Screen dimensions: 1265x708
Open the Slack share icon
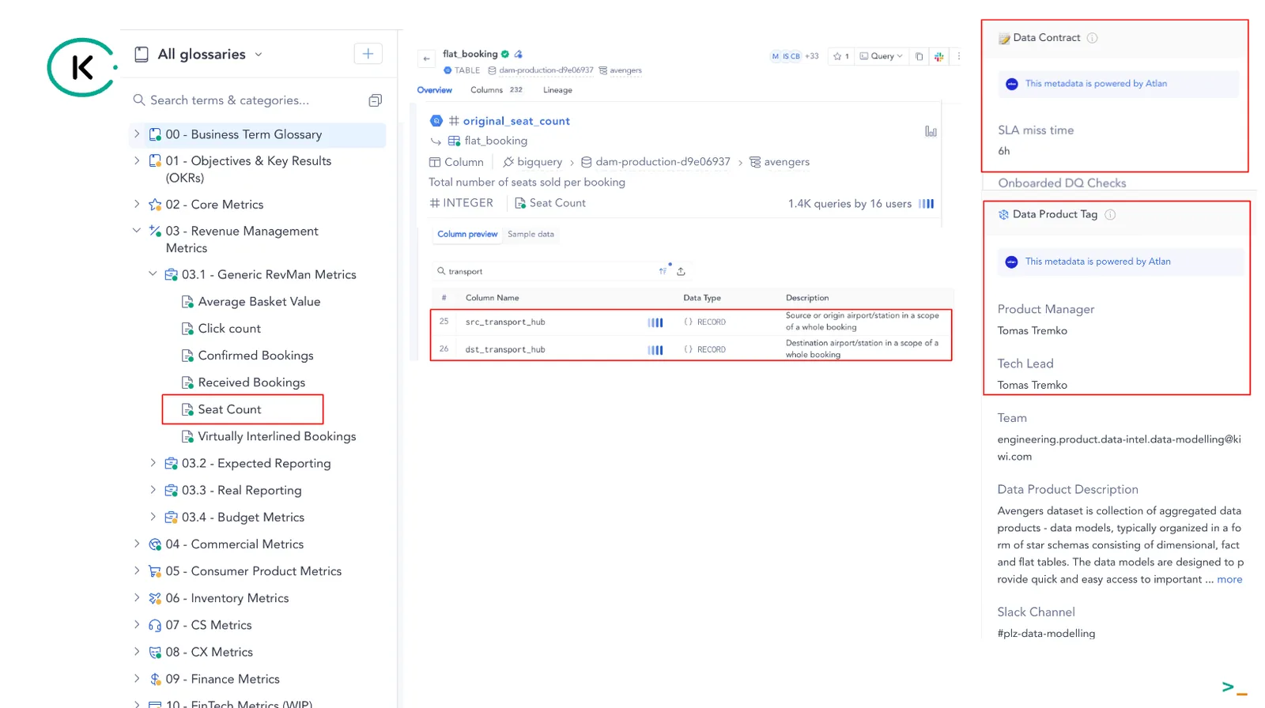click(x=939, y=56)
